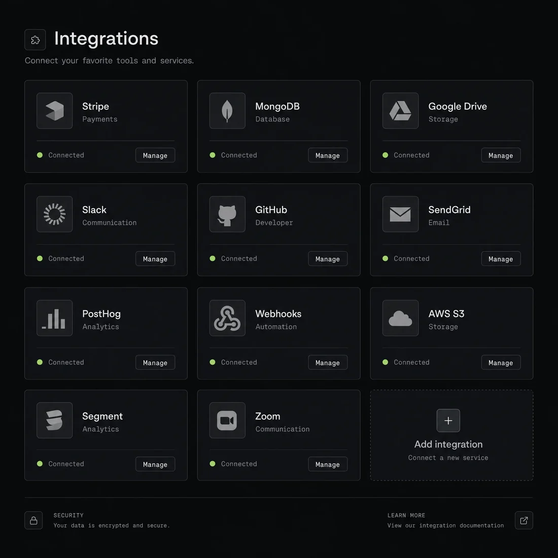Open the external link documentation icon
Viewport: 558px width, 558px height.
(524, 520)
